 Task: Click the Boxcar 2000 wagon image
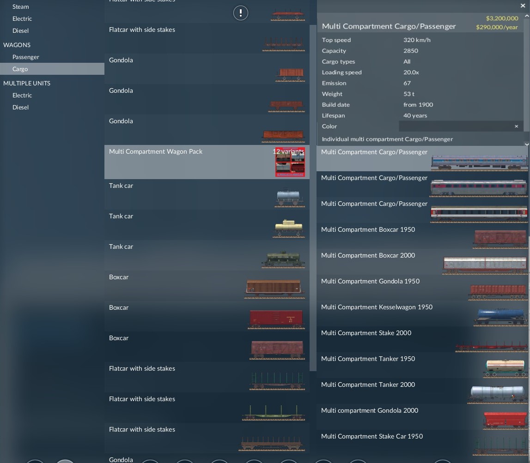(485, 265)
